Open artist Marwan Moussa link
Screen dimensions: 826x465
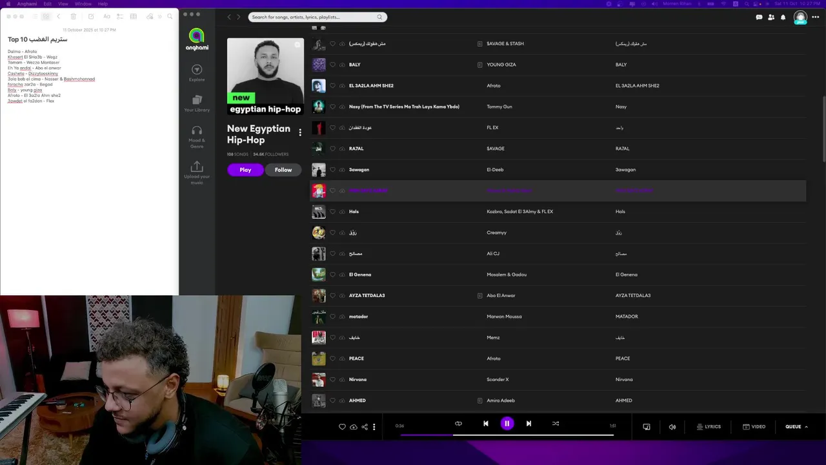tap(504, 316)
